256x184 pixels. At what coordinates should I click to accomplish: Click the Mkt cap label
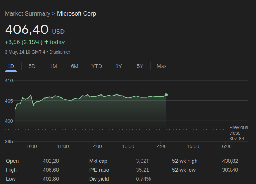[x=98, y=161]
